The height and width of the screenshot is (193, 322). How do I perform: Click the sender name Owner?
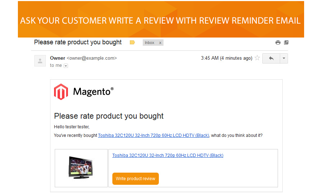coord(58,58)
